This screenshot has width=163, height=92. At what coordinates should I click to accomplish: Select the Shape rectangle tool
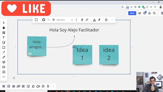click(x=4, y=47)
